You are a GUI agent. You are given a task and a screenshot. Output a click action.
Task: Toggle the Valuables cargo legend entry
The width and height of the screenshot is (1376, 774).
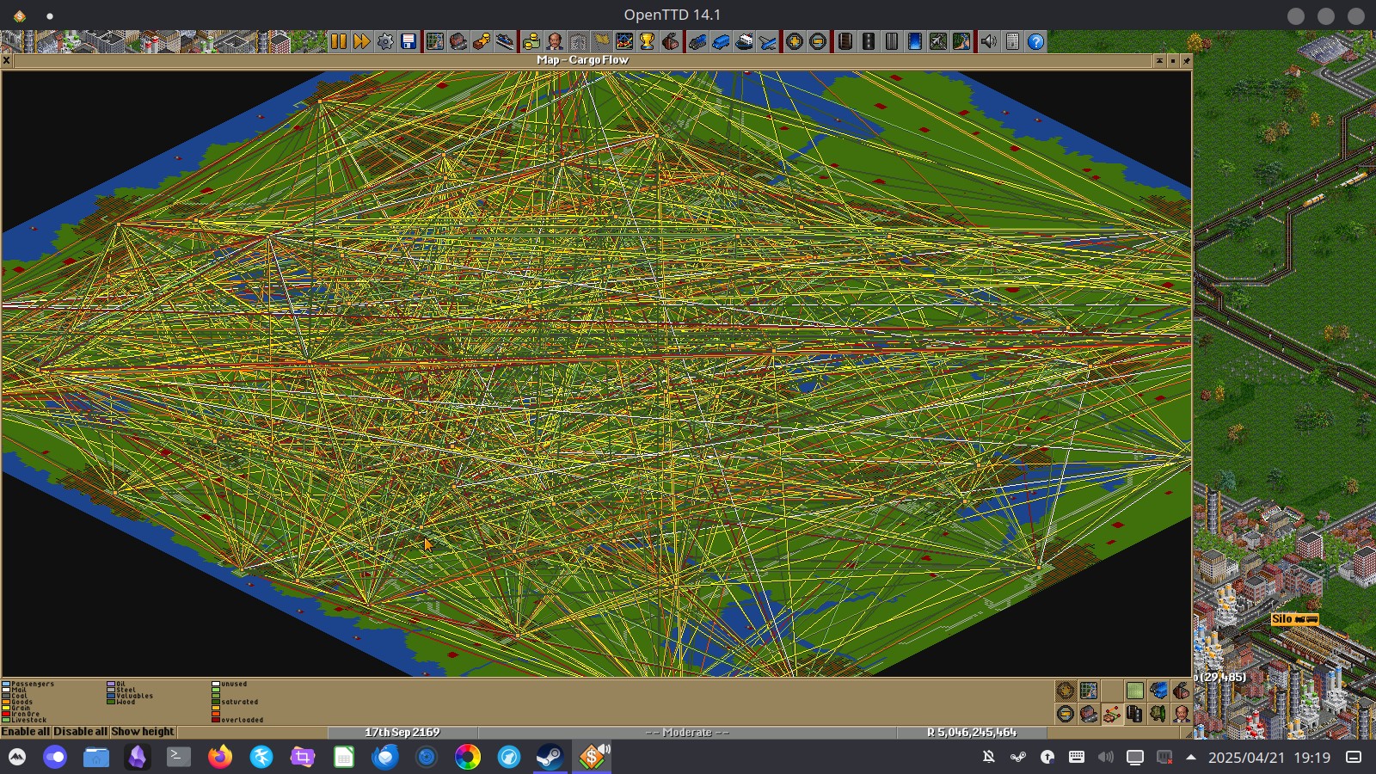[133, 696]
